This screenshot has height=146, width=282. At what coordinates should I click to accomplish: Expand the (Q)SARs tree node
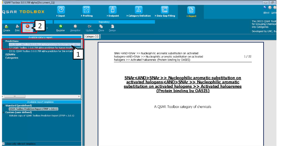pyautogui.click(x=3, y=54)
